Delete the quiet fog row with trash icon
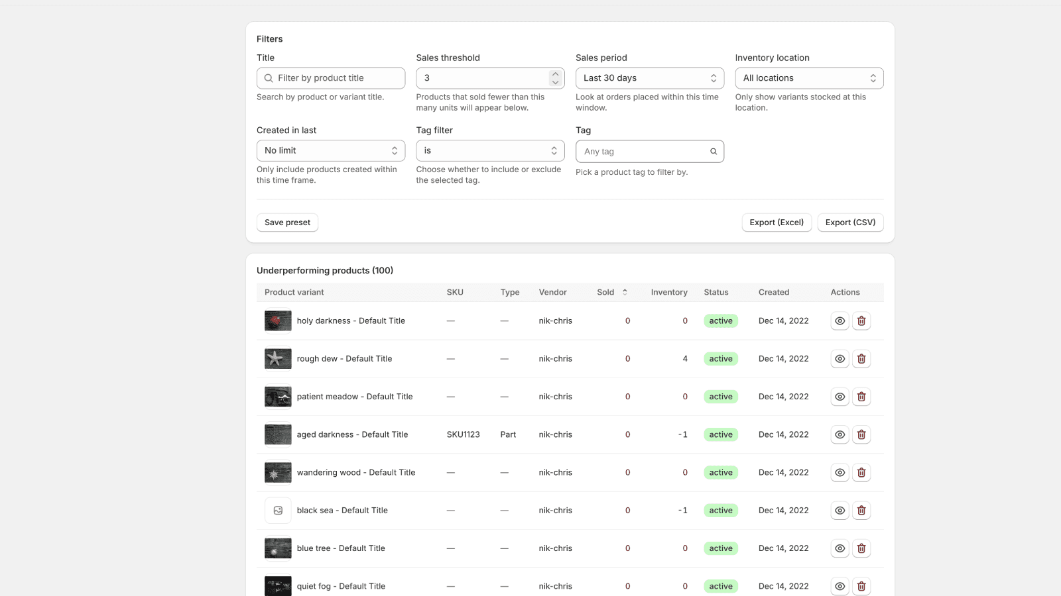1061x596 pixels. click(x=861, y=586)
